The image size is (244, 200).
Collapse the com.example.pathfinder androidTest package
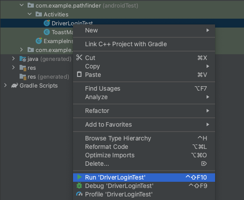point(22,5)
